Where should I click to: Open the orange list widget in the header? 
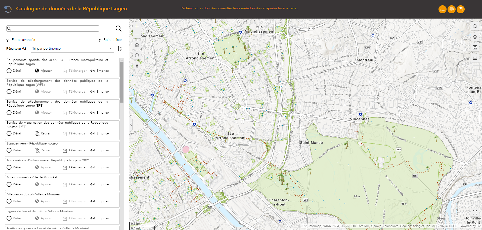pos(442,9)
